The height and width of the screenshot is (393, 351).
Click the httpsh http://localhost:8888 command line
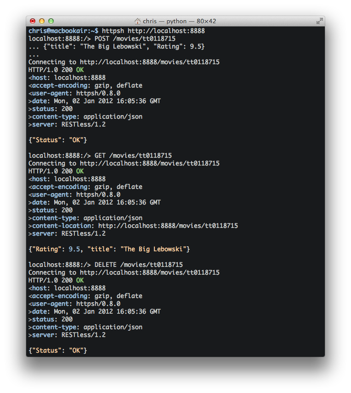click(153, 31)
